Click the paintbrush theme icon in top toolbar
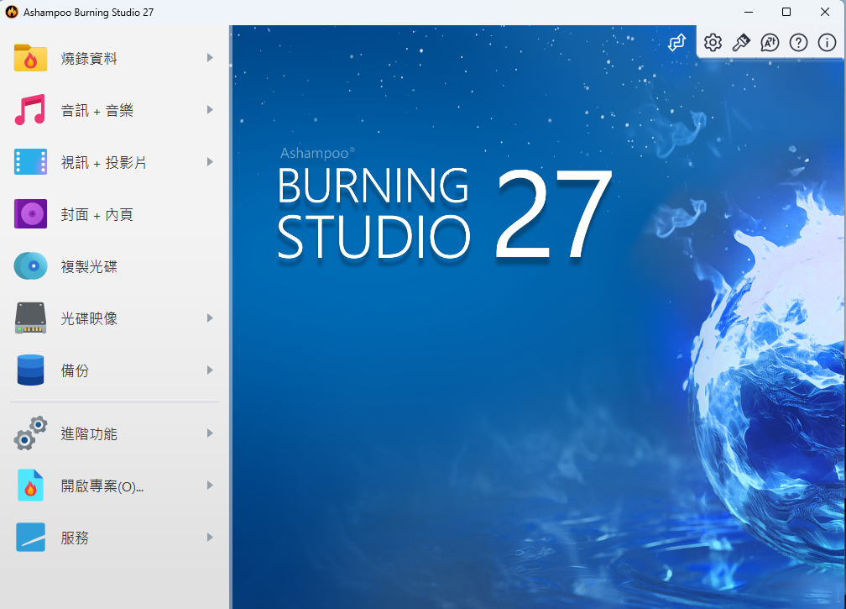 coord(741,42)
